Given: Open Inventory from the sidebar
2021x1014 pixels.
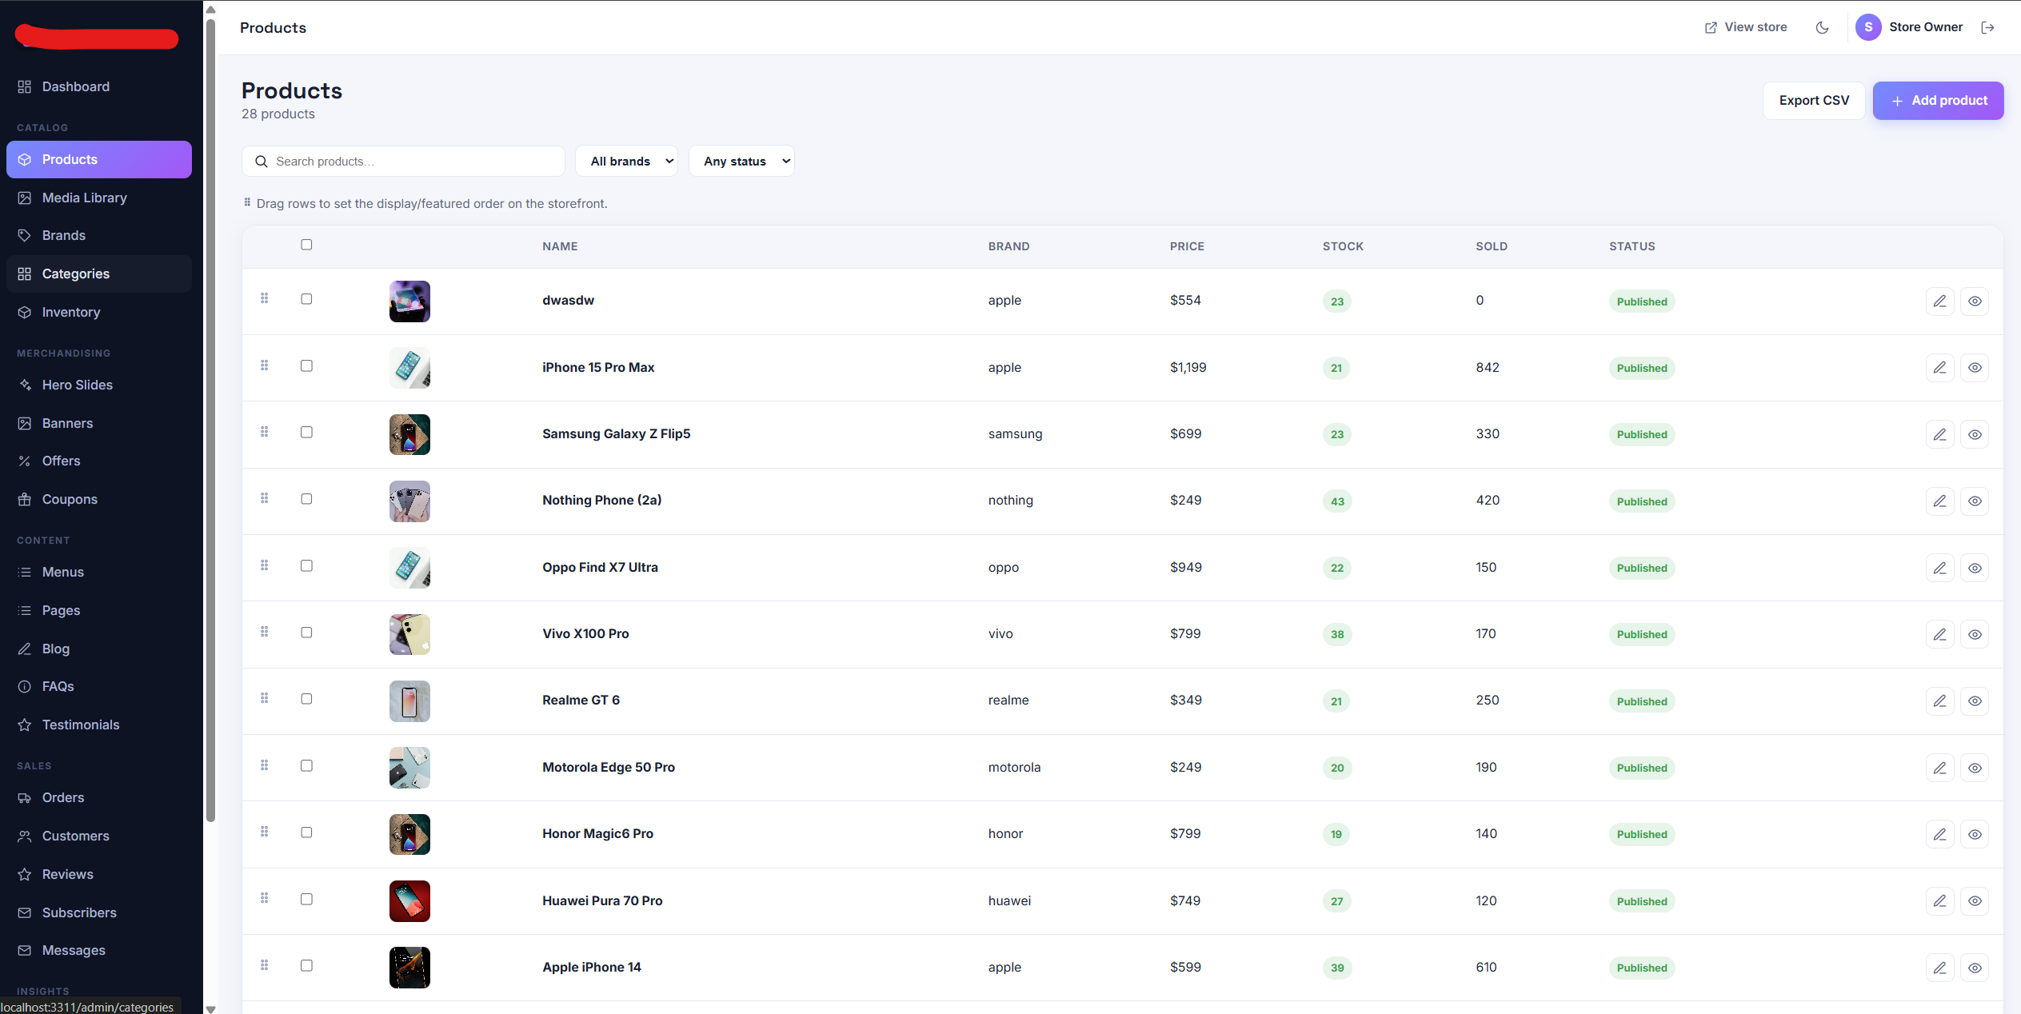Looking at the screenshot, I should click(x=99, y=312).
